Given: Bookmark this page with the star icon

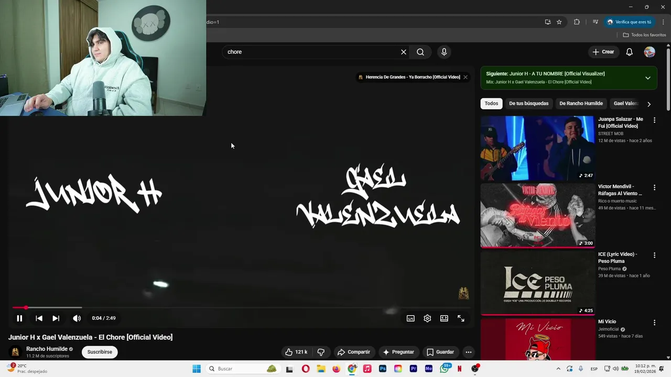Looking at the screenshot, I should pyautogui.click(x=559, y=22).
